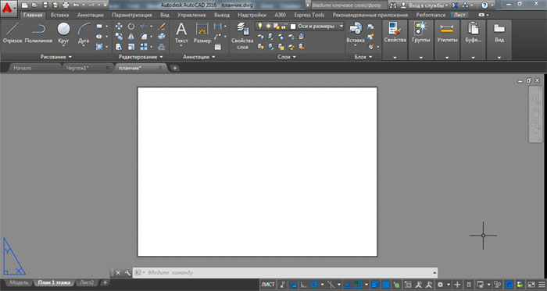Viewport: 547px width, 291px height.
Task: Expand the Аннотации panel
Action: 198,57
